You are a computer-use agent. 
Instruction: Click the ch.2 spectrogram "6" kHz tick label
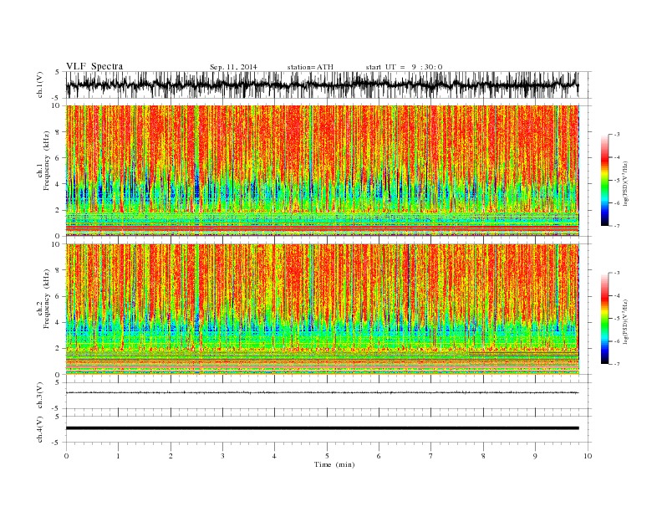[x=59, y=296]
